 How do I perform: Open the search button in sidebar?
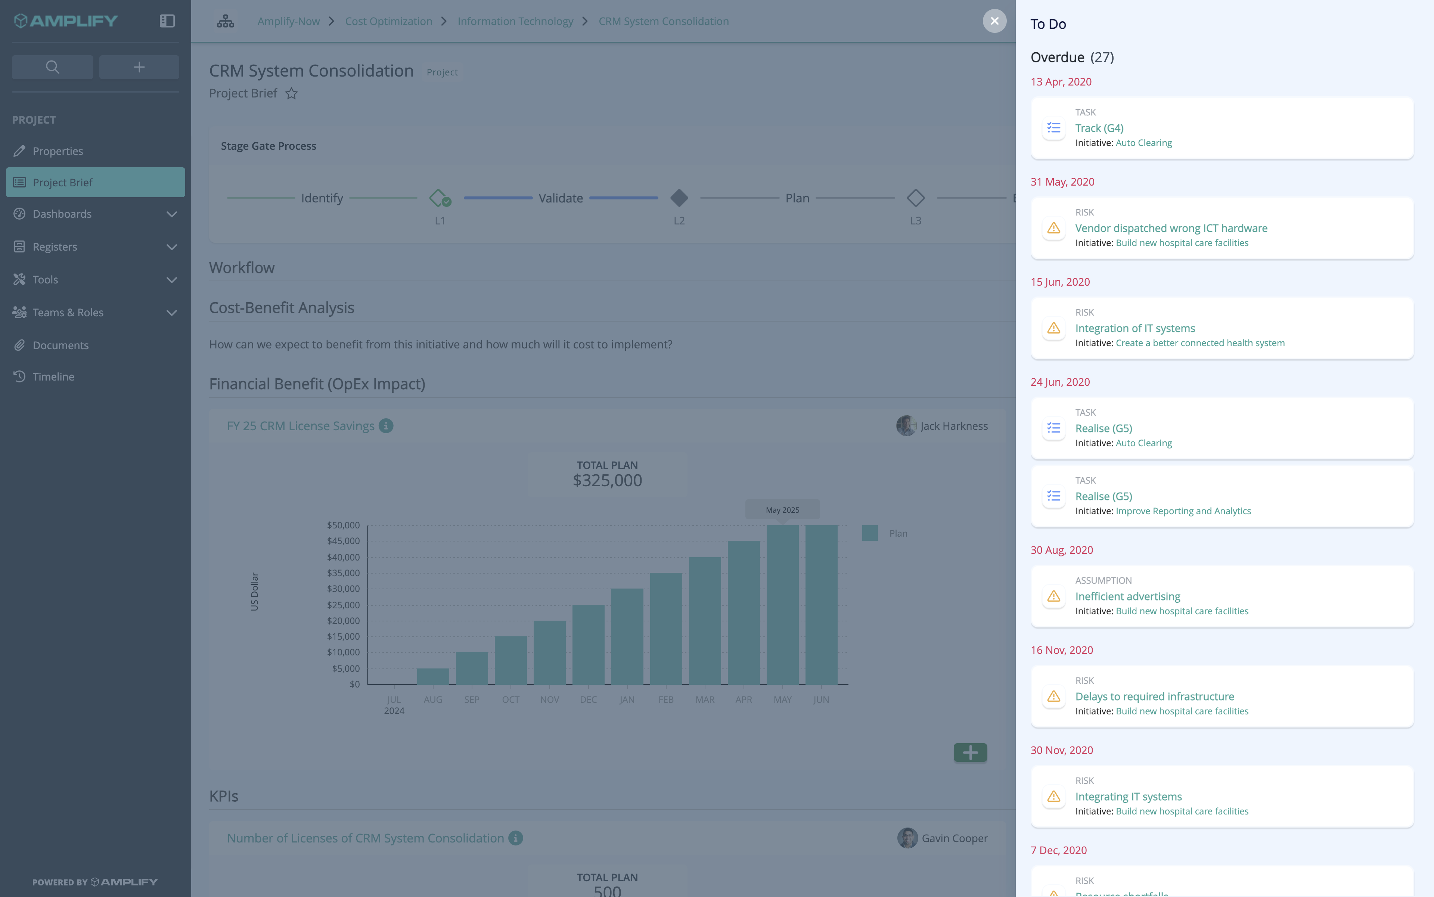point(52,67)
